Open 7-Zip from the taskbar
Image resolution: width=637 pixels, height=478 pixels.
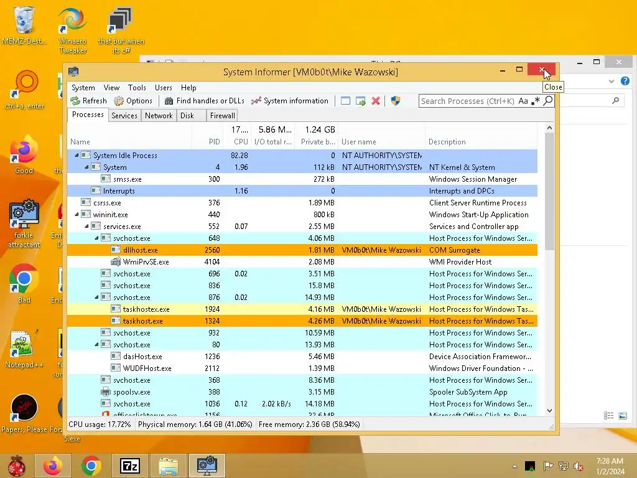pos(129,466)
